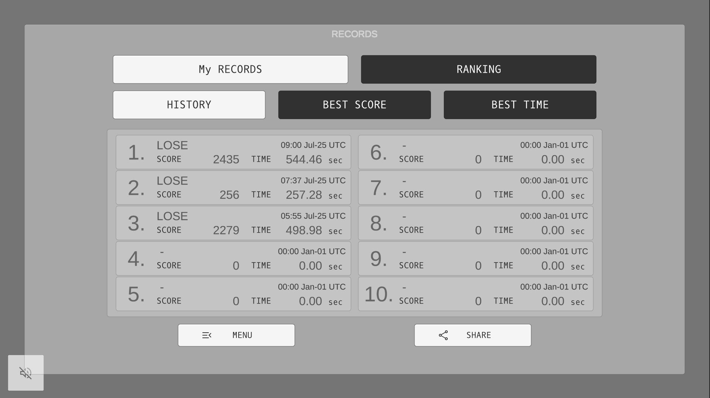Toggle the muted sound icon
The image size is (710, 398).
click(x=26, y=373)
